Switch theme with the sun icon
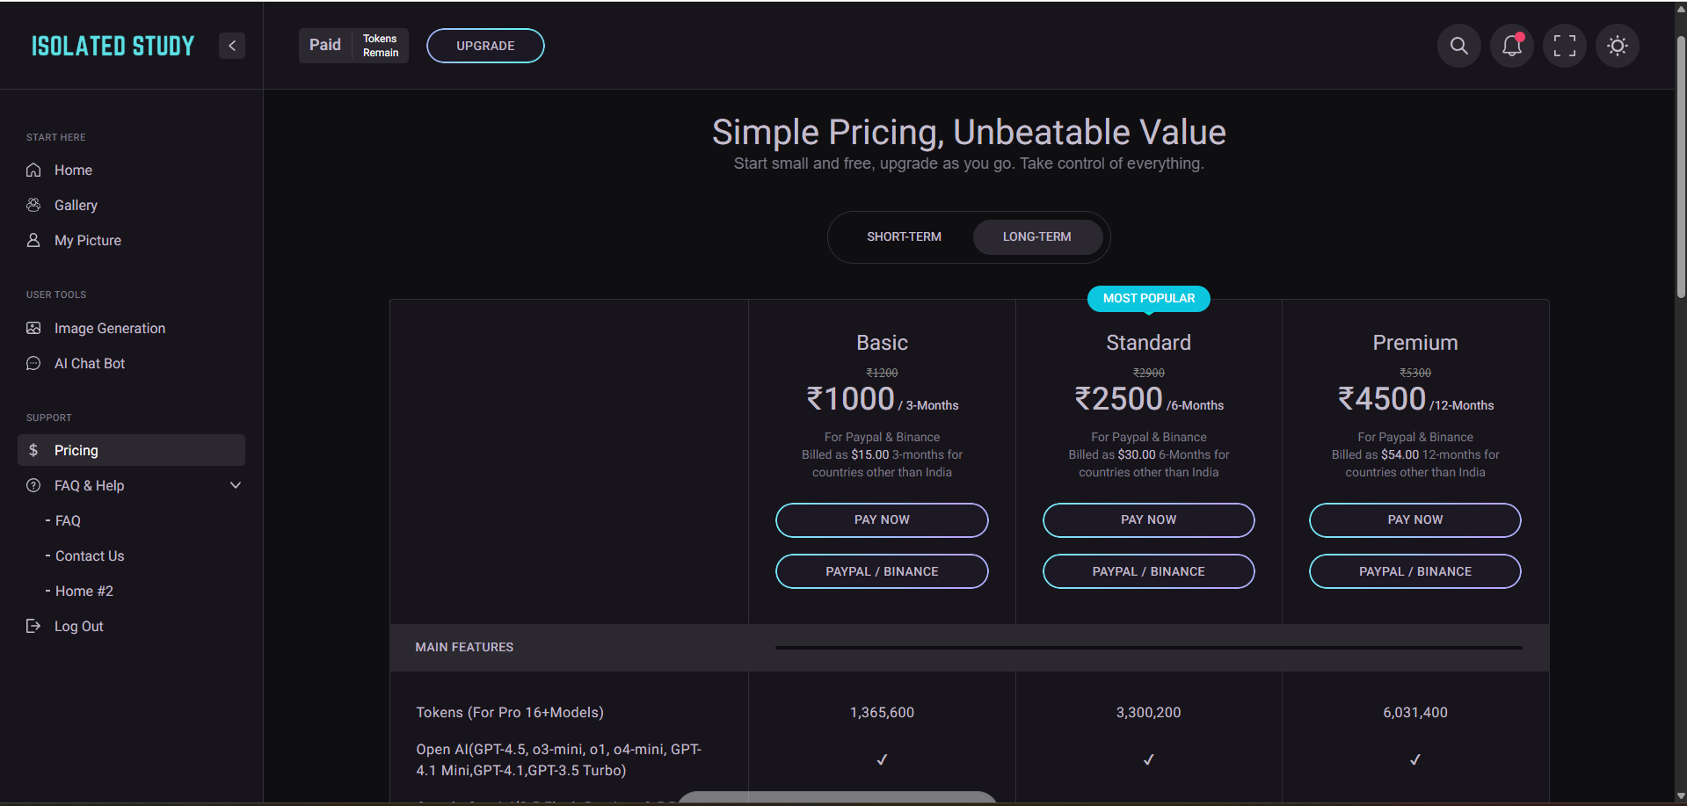1687x806 pixels. coord(1618,46)
